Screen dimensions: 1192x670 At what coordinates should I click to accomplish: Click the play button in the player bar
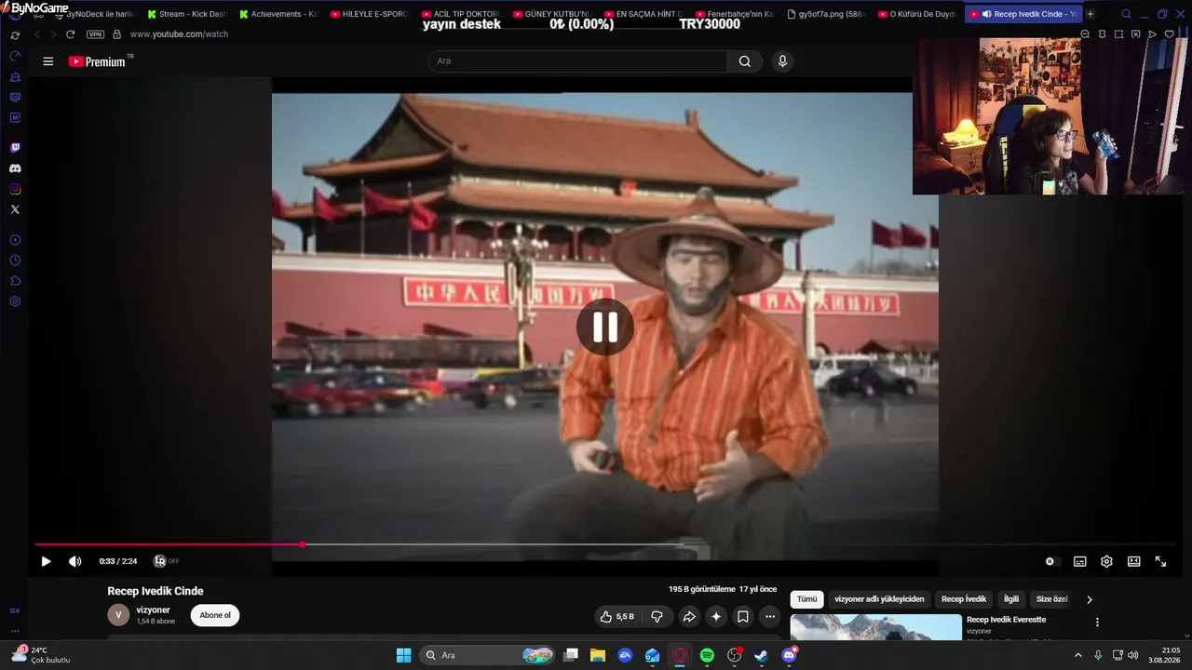click(46, 561)
